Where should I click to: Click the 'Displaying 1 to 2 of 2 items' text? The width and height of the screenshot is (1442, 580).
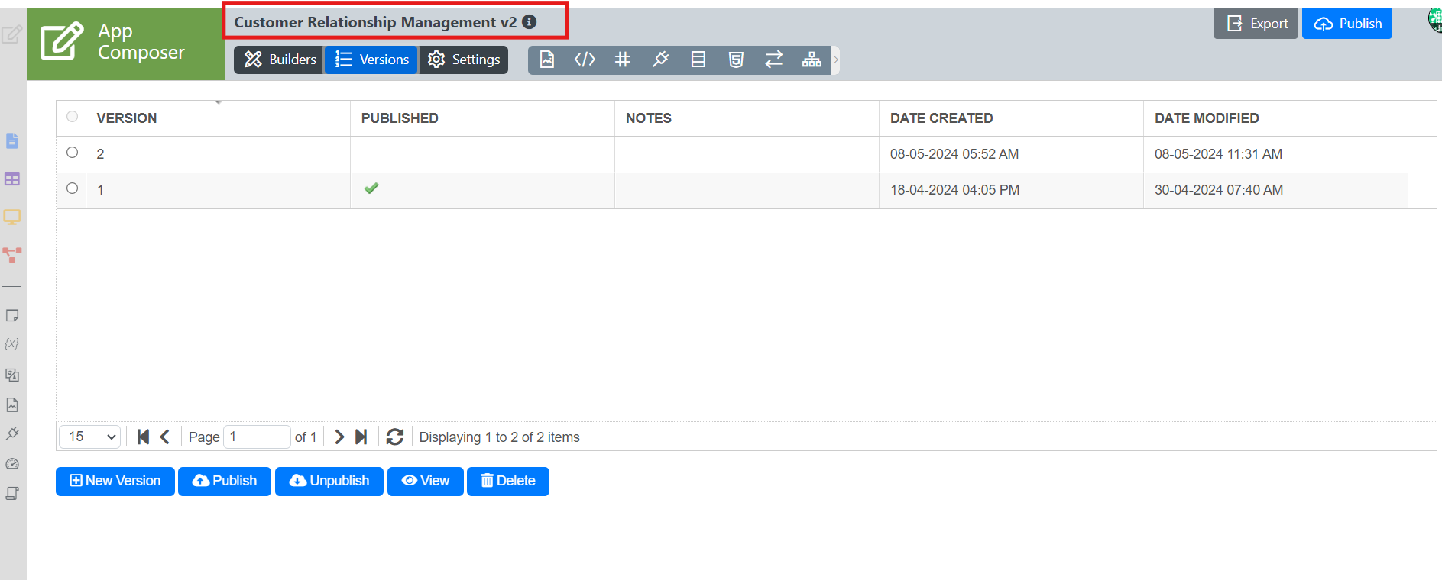click(500, 437)
